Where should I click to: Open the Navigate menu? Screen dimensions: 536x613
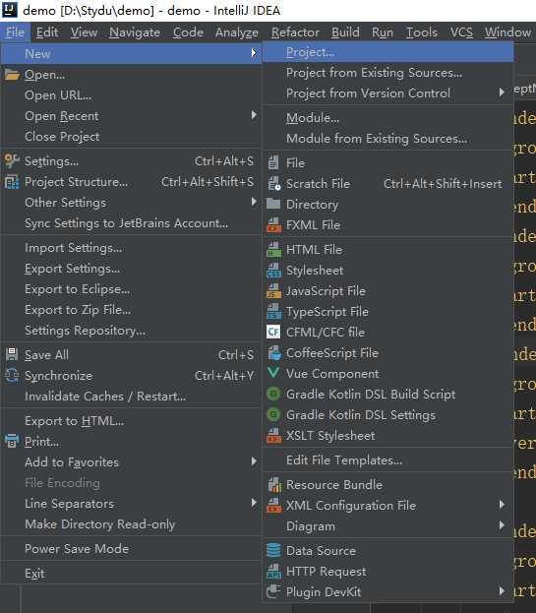pyautogui.click(x=135, y=32)
